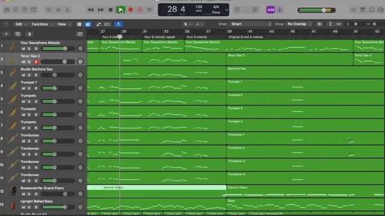Toggle the global Solo S button
385x216 pixels.
(29, 34)
